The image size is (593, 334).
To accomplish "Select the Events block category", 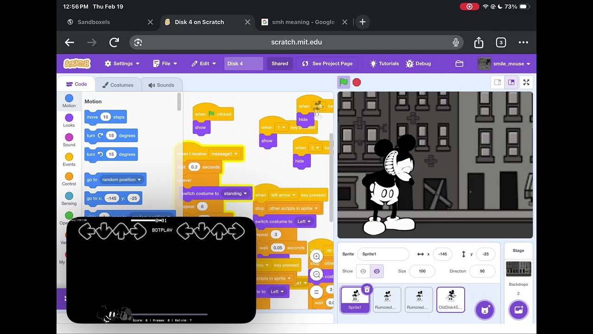I will click(69, 160).
